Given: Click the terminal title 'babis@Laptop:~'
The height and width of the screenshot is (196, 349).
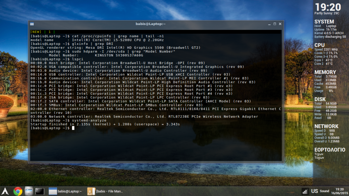Looking at the screenshot, I should [151, 24].
